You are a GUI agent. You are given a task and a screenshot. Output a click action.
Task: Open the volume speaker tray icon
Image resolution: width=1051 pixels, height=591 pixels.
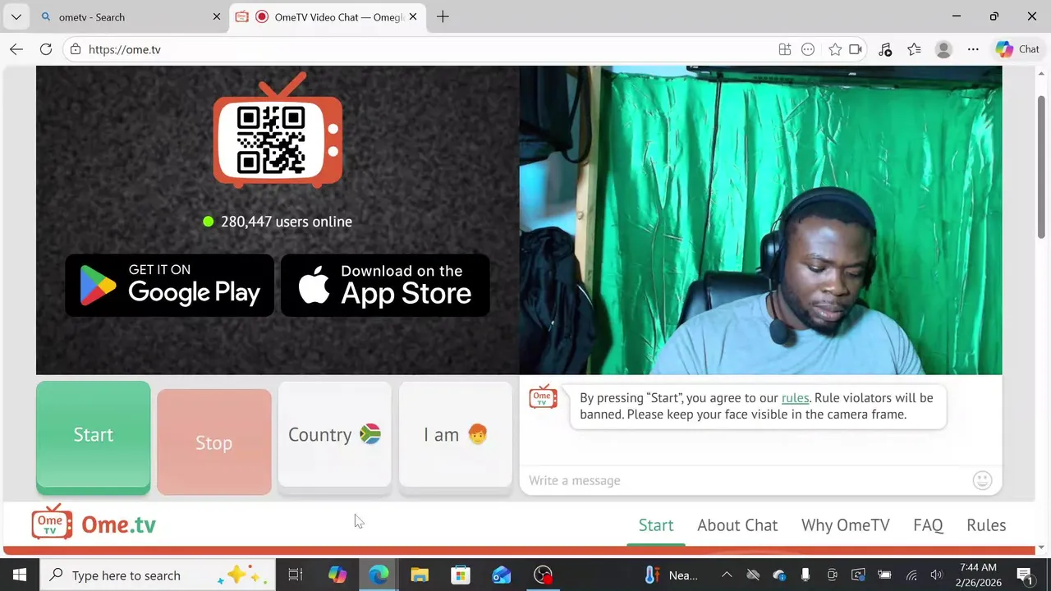(x=937, y=575)
